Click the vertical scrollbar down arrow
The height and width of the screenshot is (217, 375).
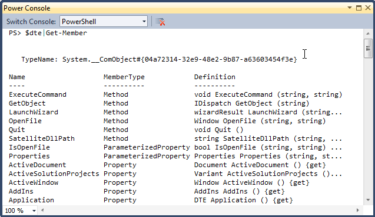point(368,200)
